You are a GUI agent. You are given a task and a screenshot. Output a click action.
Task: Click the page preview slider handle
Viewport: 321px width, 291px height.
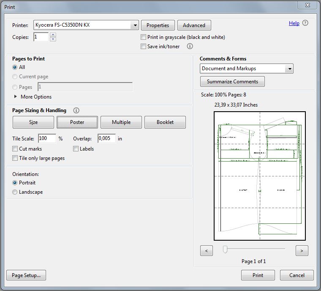225,250
